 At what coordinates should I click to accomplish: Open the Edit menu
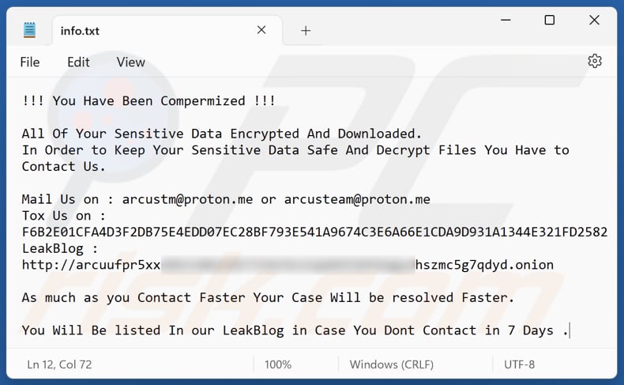tap(78, 62)
